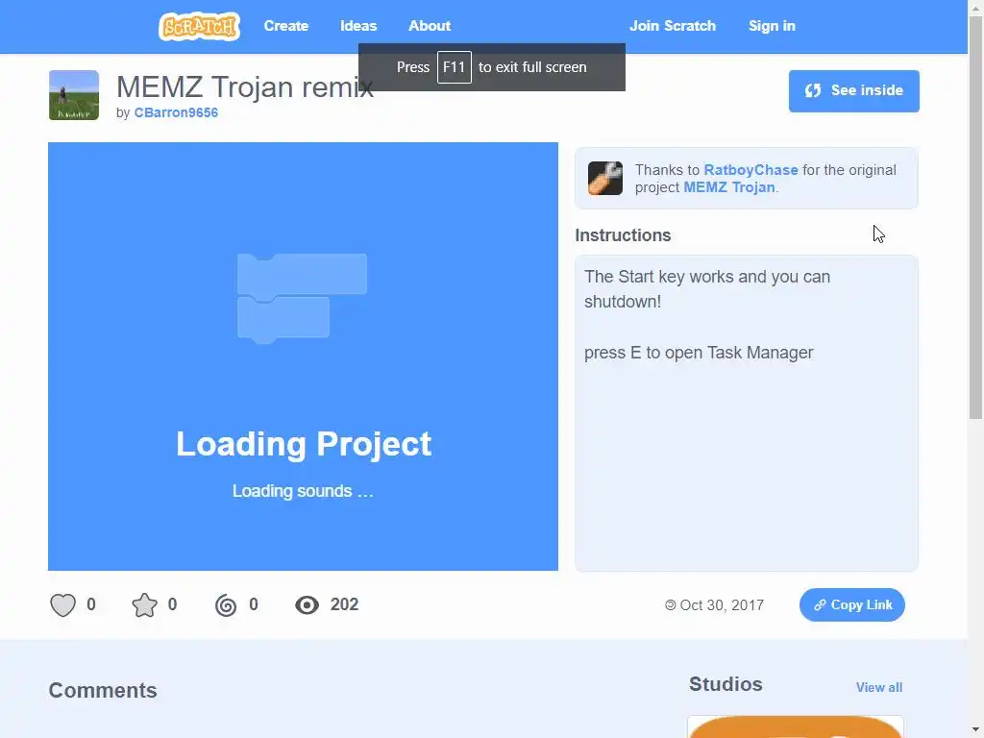
Task: Click the Copy Link button
Action: 852,605
